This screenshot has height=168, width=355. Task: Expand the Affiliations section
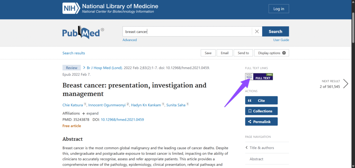(90, 113)
